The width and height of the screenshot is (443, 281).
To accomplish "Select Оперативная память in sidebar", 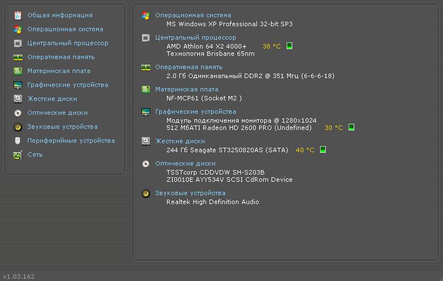I will (61, 57).
